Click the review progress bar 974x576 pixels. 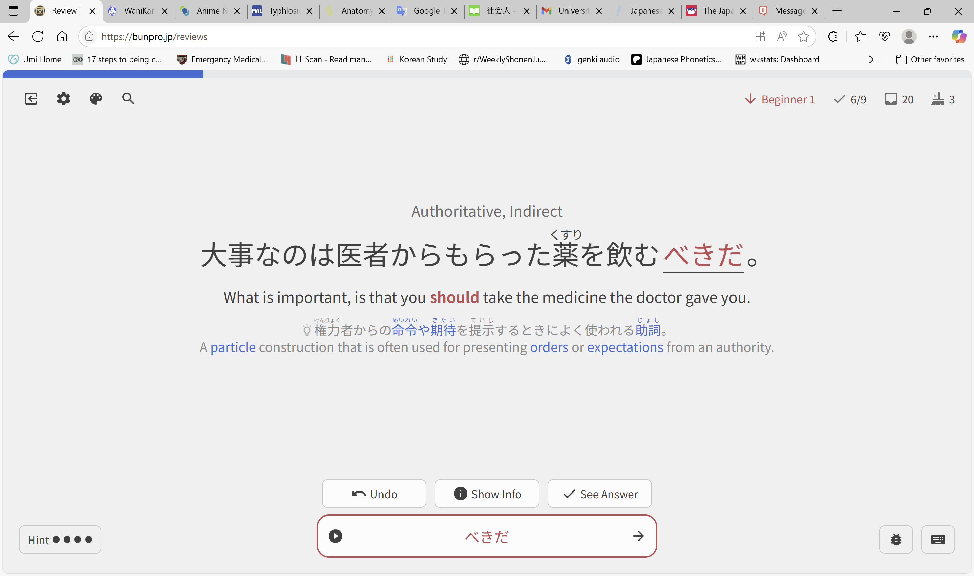[487, 74]
